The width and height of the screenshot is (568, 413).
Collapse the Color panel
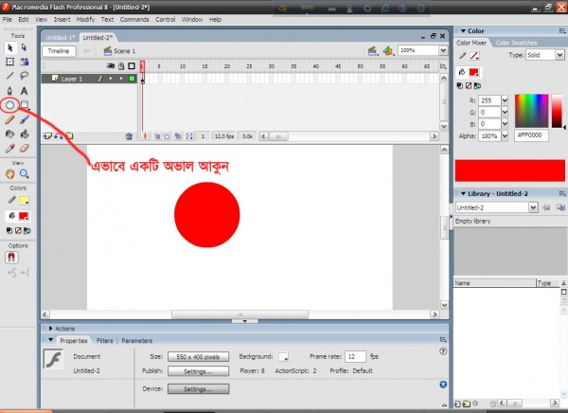[x=463, y=31]
